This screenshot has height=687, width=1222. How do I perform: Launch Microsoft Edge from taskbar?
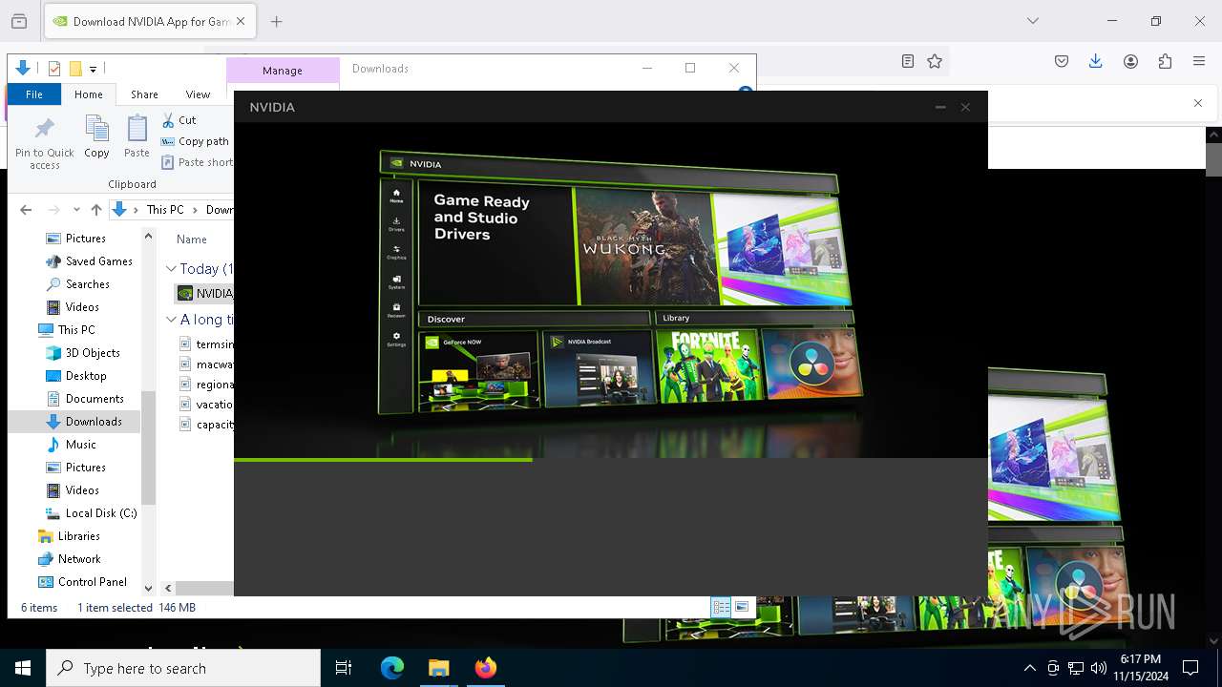coord(392,668)
